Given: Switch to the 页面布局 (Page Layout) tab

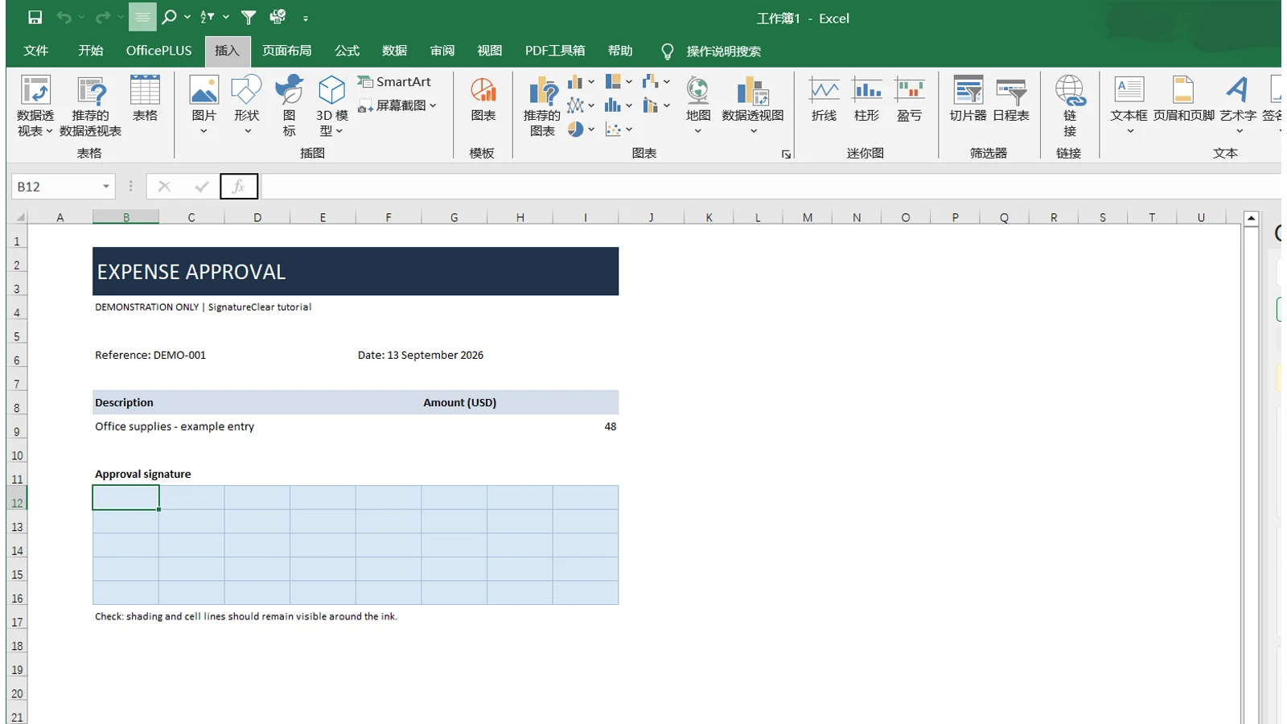Looking at the screenshot, I should 287,51.
